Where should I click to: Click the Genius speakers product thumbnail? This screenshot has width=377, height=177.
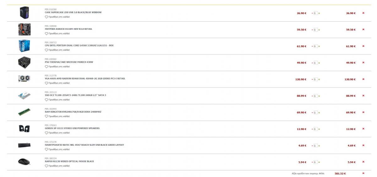[x=24, y=129]
